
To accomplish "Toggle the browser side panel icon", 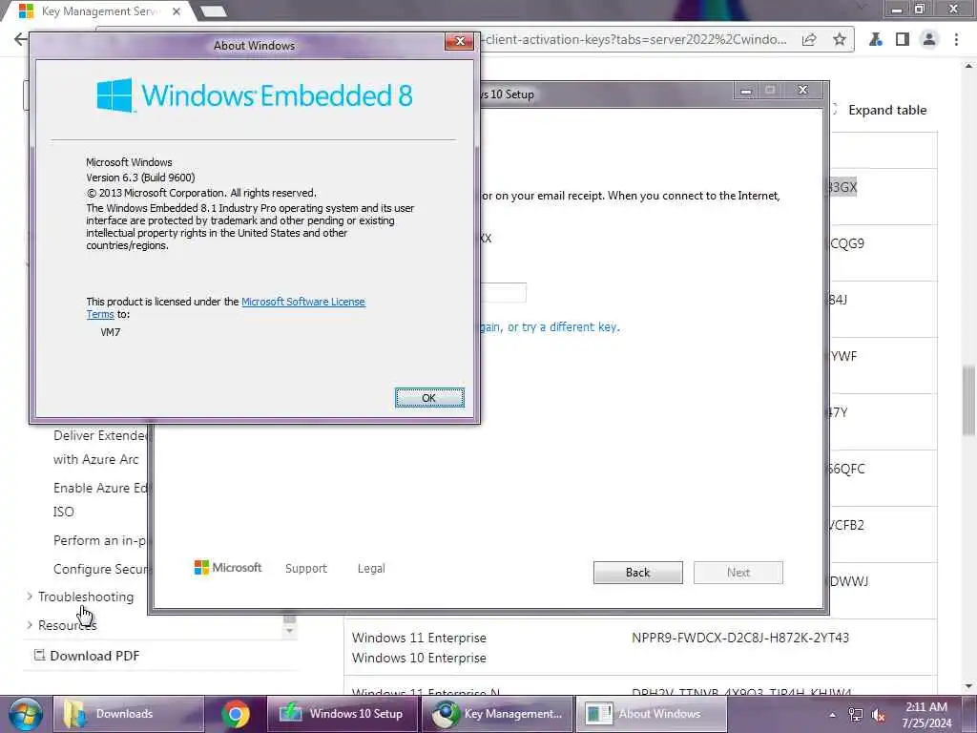I will (903, 40).
